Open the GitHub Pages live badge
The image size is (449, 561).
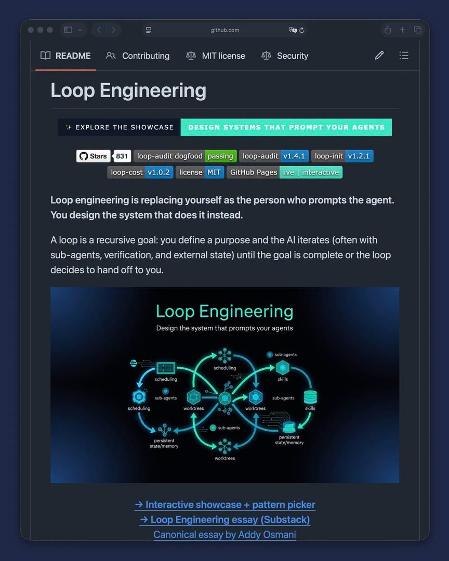(x=285, y=172)
